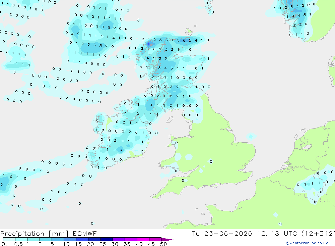
Task: Click the legend label "40"
Action: coord(139,244)
